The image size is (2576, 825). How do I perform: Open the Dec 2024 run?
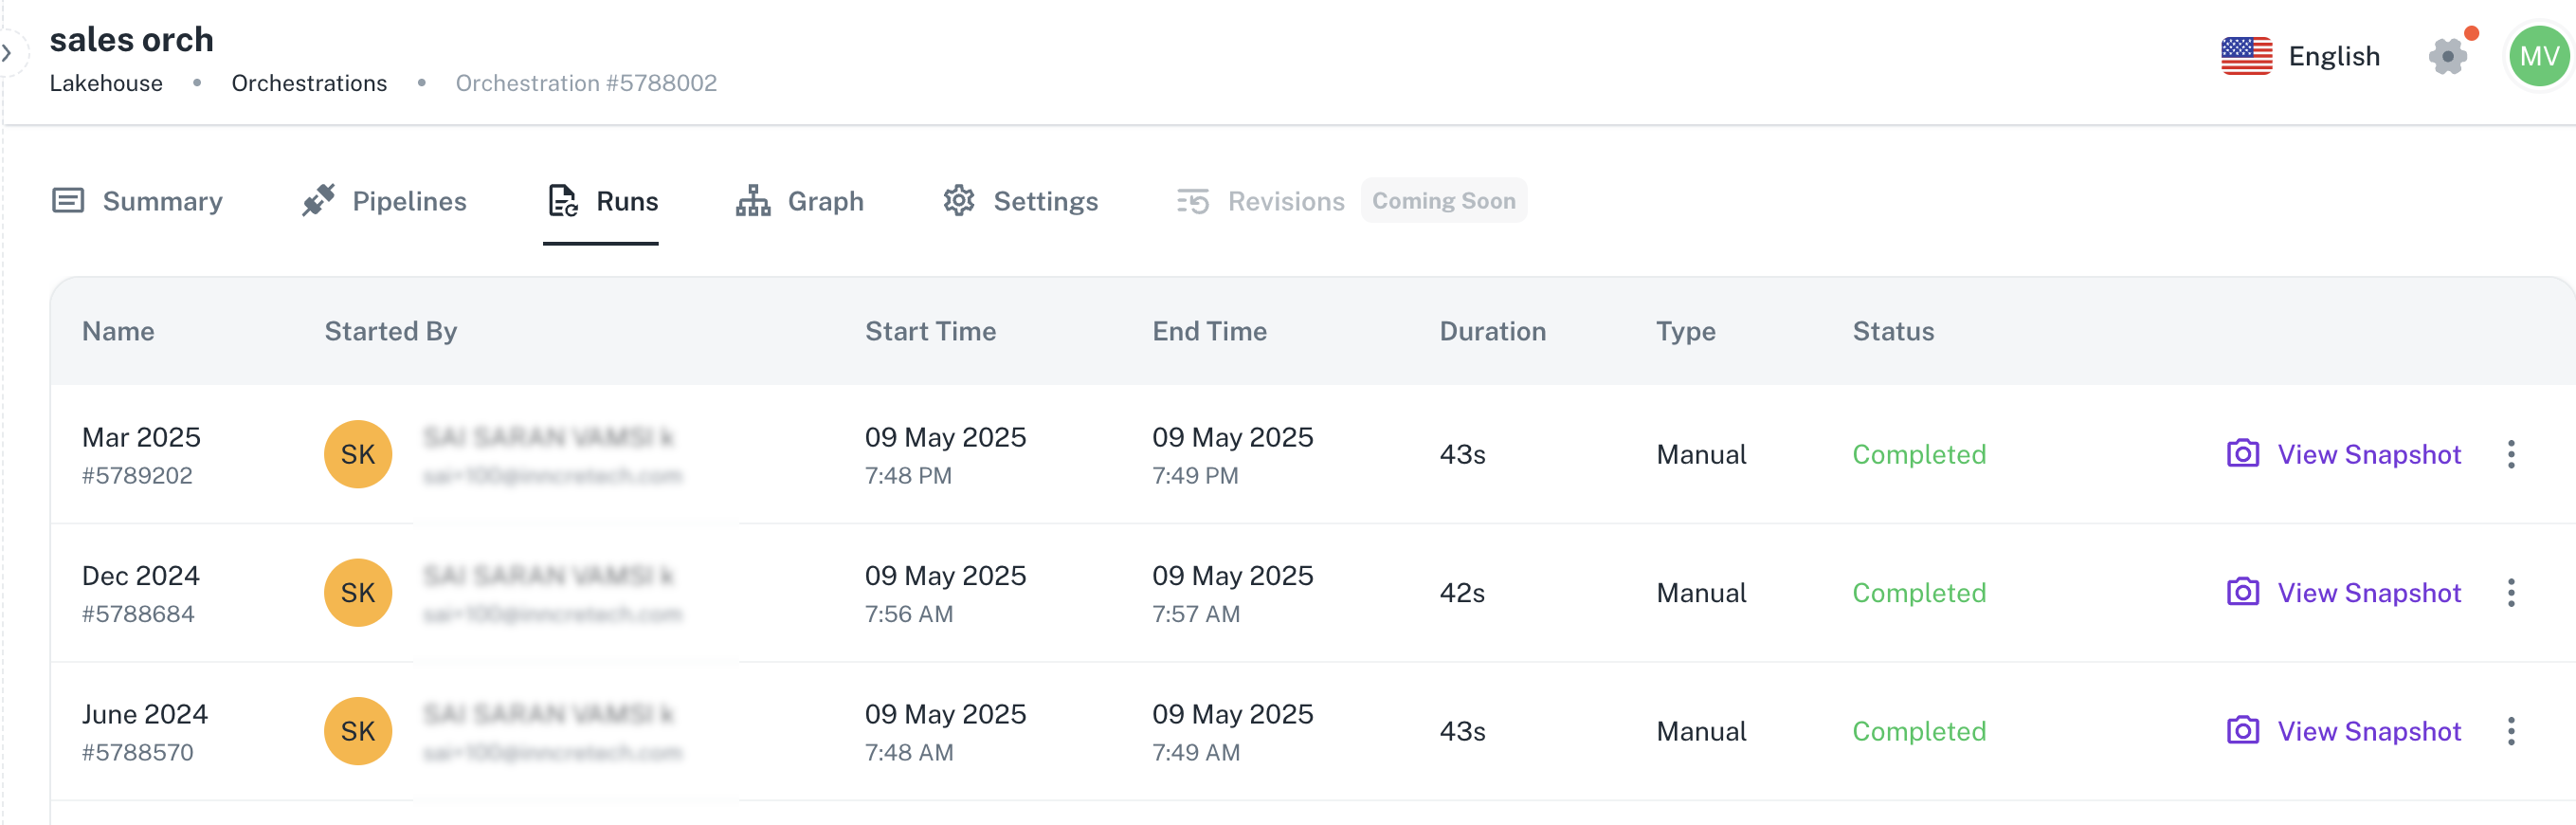140,576
